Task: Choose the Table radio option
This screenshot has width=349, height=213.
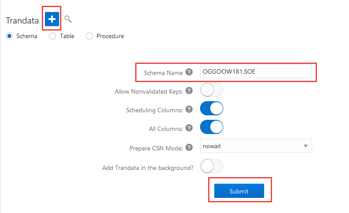Action: point(52,36)
